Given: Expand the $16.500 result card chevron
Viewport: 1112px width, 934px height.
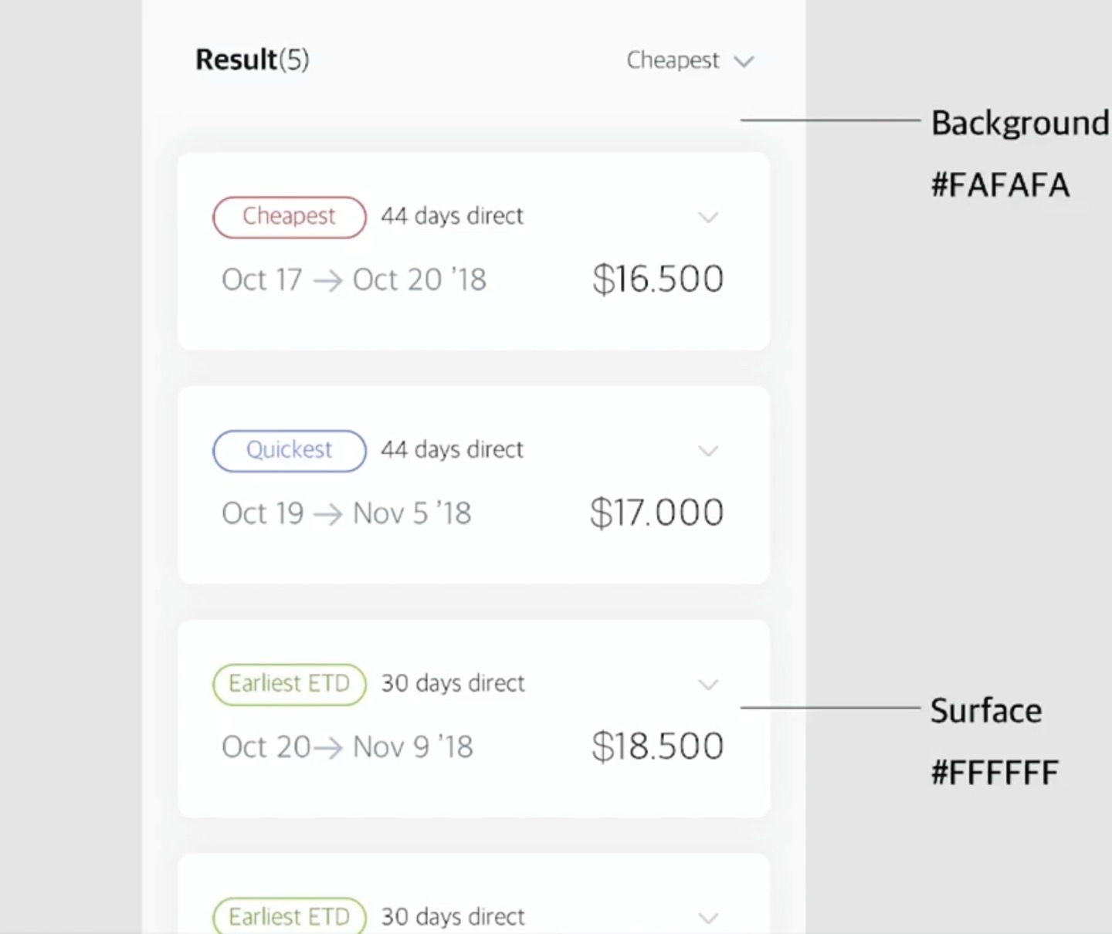Looking at the screenshot, I should click(708, 217).
